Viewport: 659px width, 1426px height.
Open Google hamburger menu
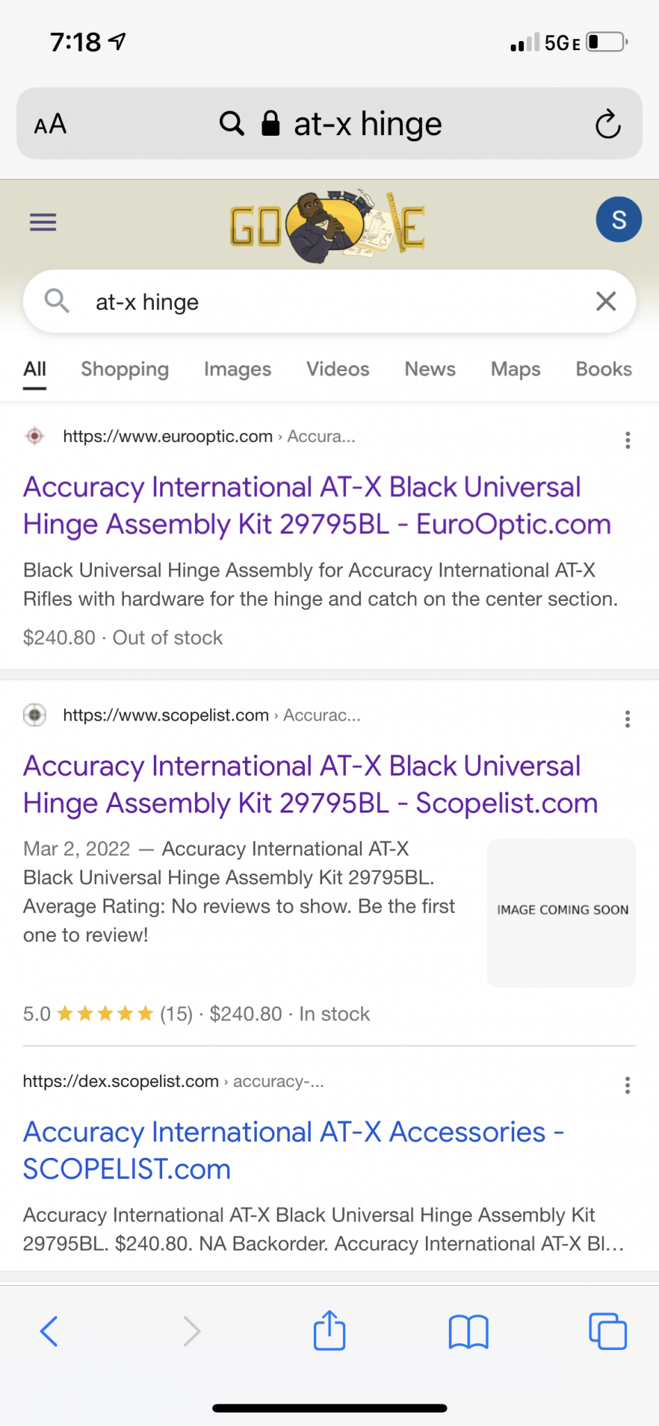[43, 222]
